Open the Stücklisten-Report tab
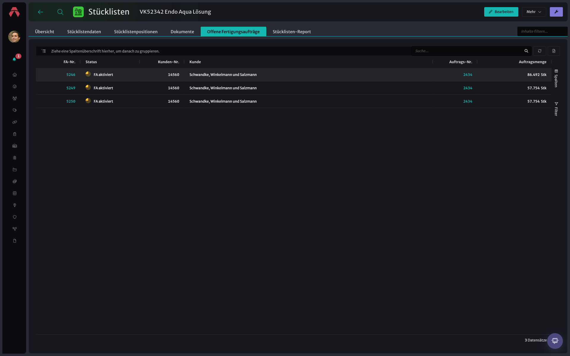570x356 pixels. 292,31
